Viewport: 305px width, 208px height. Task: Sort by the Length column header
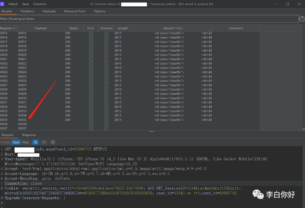[123, 28]
